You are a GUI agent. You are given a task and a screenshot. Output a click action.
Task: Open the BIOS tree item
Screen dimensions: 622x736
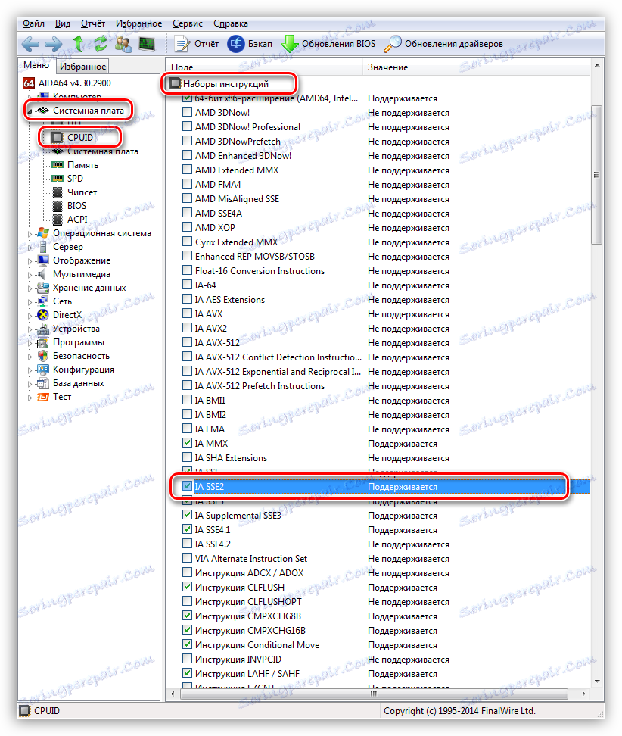pyautogui.click(x=70, y=206)
